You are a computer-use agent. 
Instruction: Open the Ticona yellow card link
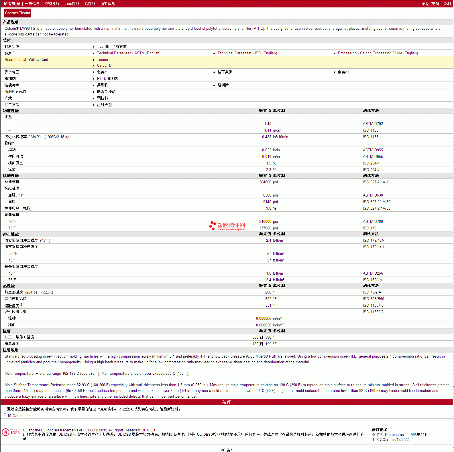102,60
